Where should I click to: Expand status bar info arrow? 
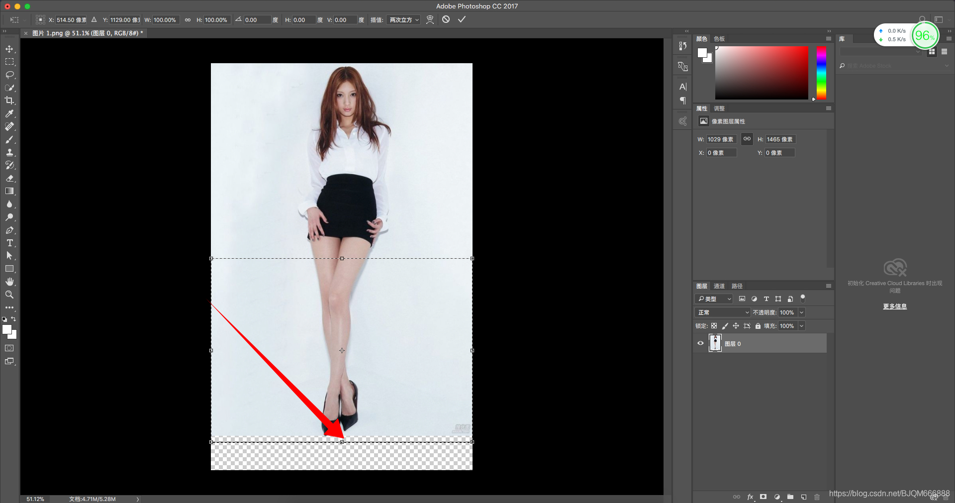pyautogui.click(x=138, y=499)
